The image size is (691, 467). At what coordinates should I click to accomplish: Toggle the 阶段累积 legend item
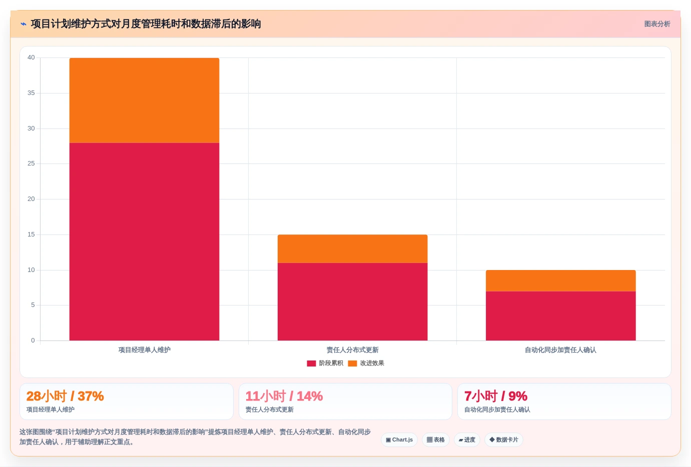coord(325,363)
